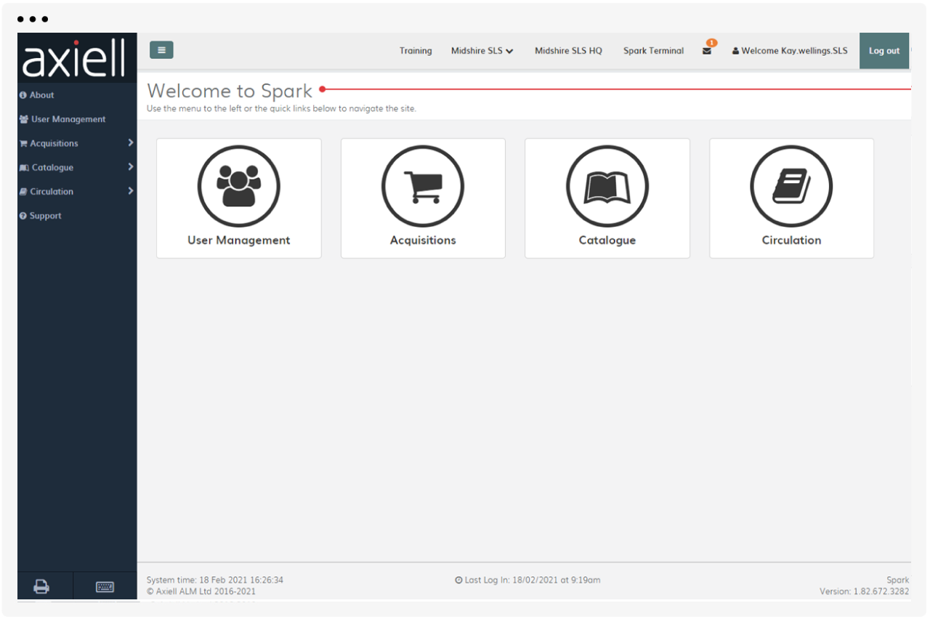Click the axiell logo
The width and height of the screenshot is (930, 619).
pos(75,58)
